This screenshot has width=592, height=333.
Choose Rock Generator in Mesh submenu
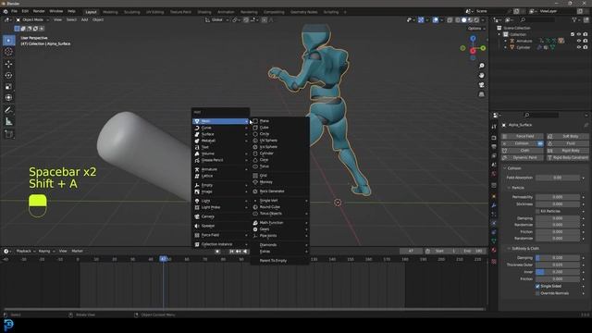click(279, 191)
